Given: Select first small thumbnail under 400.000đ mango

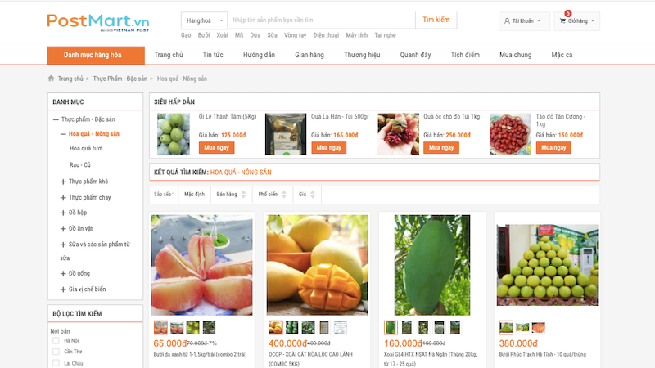Looking at the screenshot, I should coord(276,328).
